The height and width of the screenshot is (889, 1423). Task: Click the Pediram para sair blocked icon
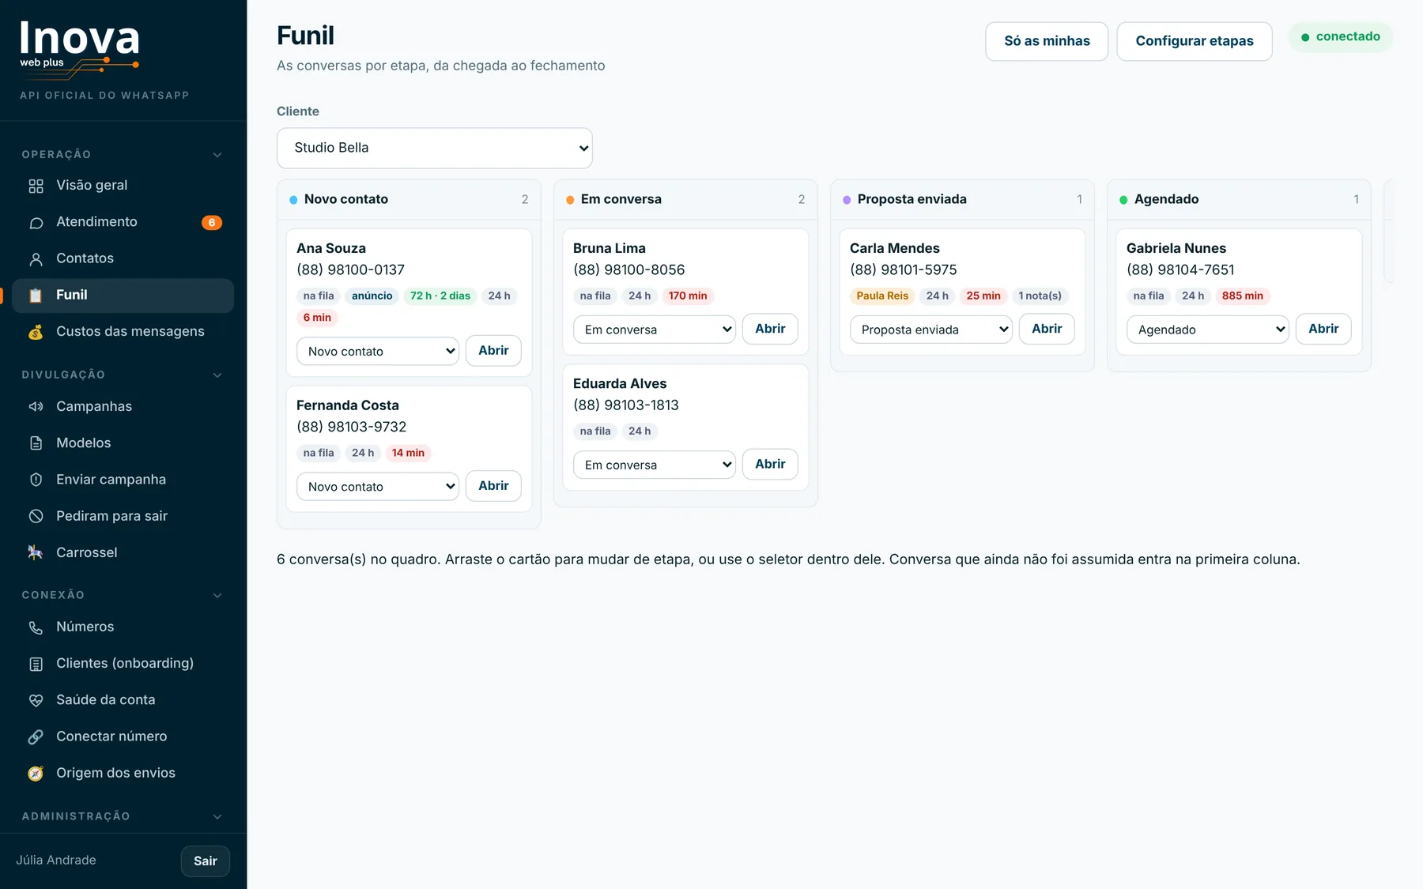(36, 516)
